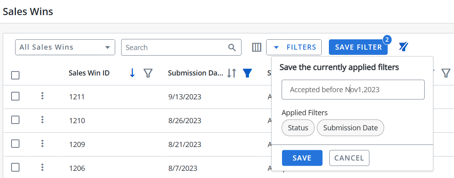The width and height of the screenshot is (454, 178).
Task: Select the Submission Date filter chip
Action: (350, 128)
